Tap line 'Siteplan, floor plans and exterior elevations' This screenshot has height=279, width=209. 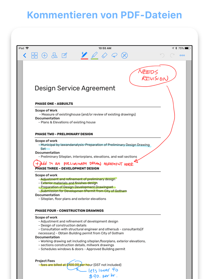point(72,199)
